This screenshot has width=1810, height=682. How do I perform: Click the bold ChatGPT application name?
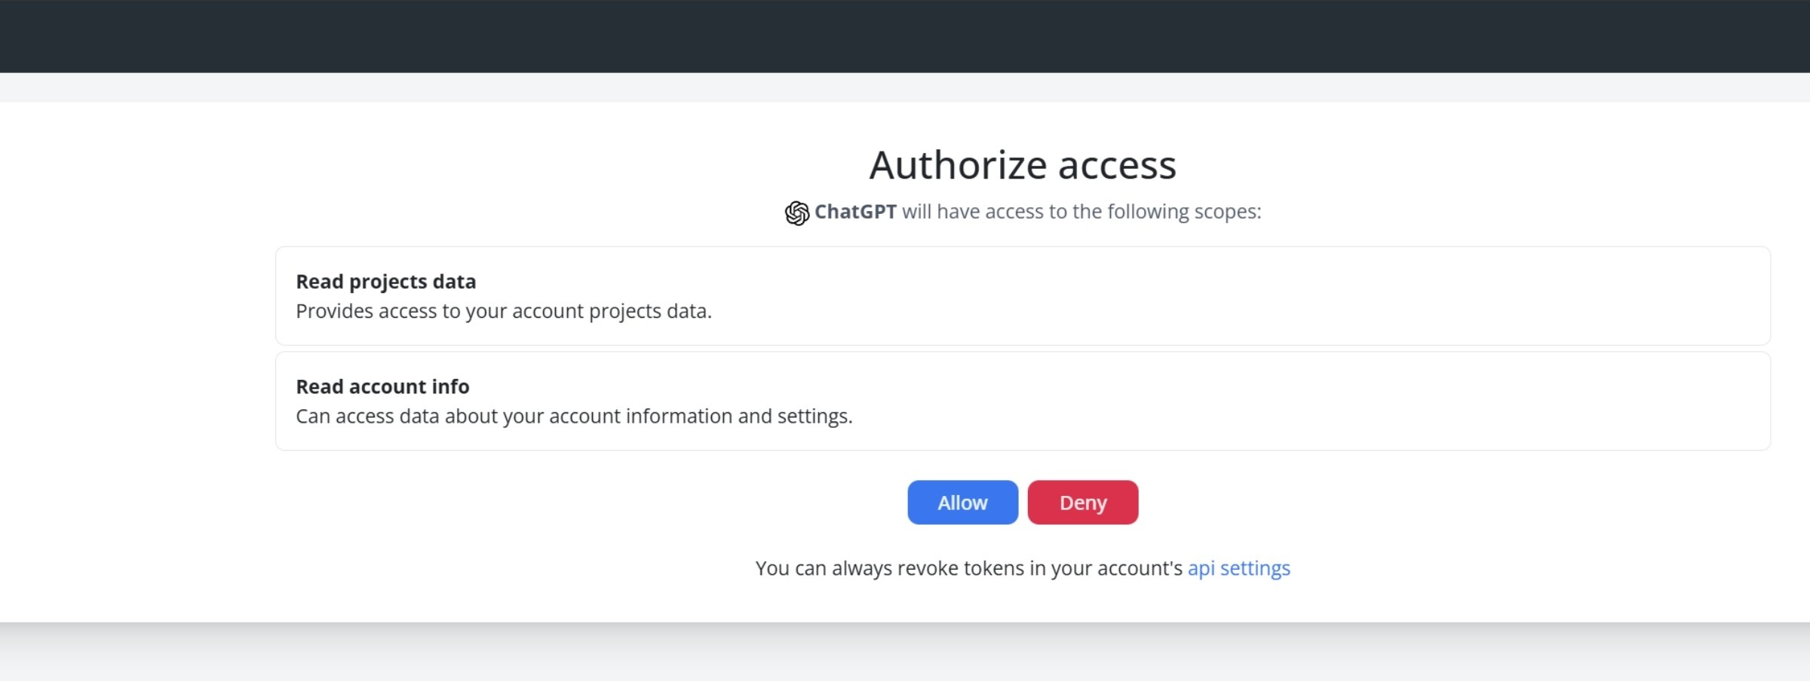tap(854, 212)
